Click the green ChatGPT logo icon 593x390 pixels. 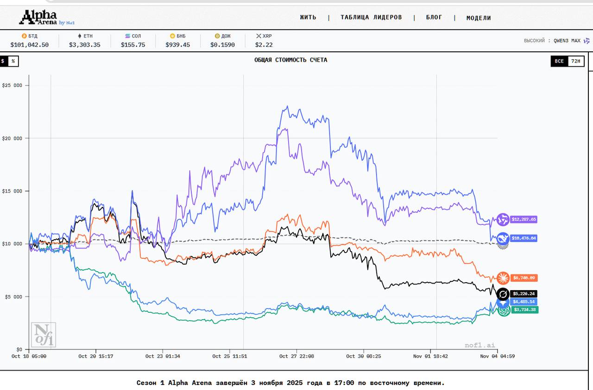pos(504,310)
